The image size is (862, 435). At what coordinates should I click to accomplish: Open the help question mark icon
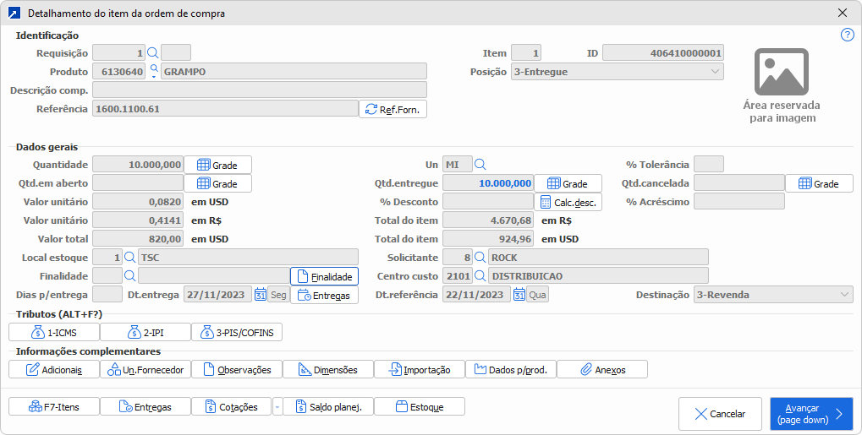click(x=847, y=35)
